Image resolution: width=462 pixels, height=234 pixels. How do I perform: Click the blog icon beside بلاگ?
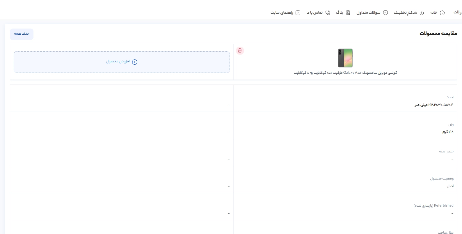348,13
